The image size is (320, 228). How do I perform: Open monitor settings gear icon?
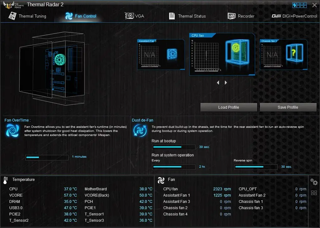point(314,182)
